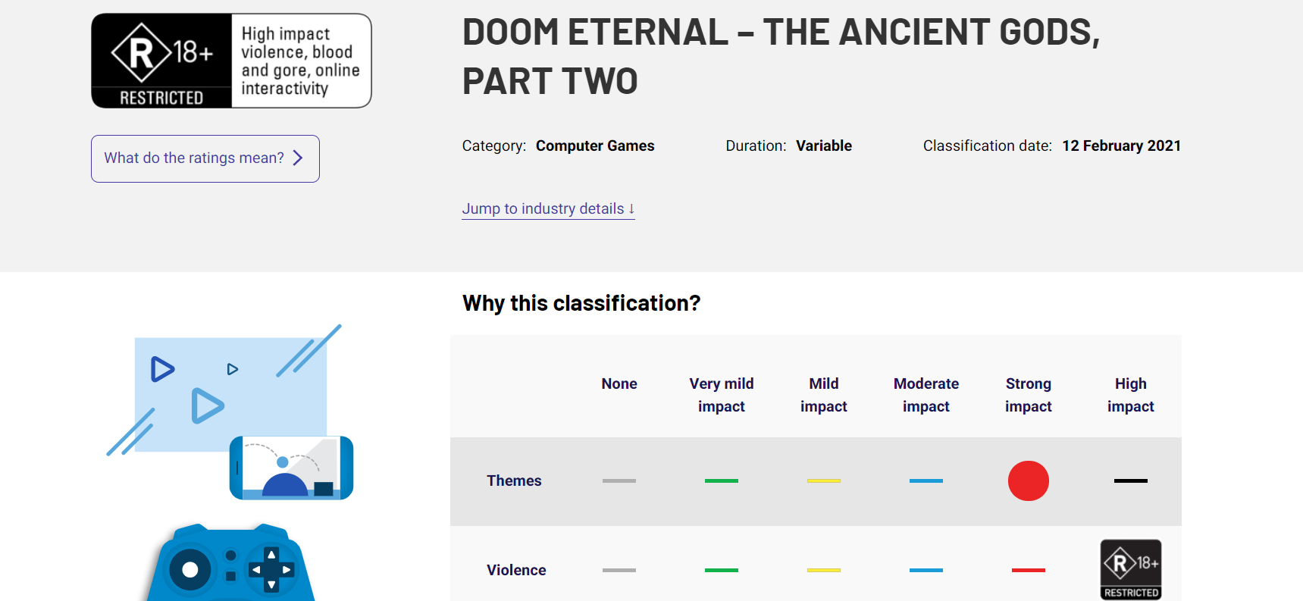Click the R18+ icon in Violence row

1130,569
